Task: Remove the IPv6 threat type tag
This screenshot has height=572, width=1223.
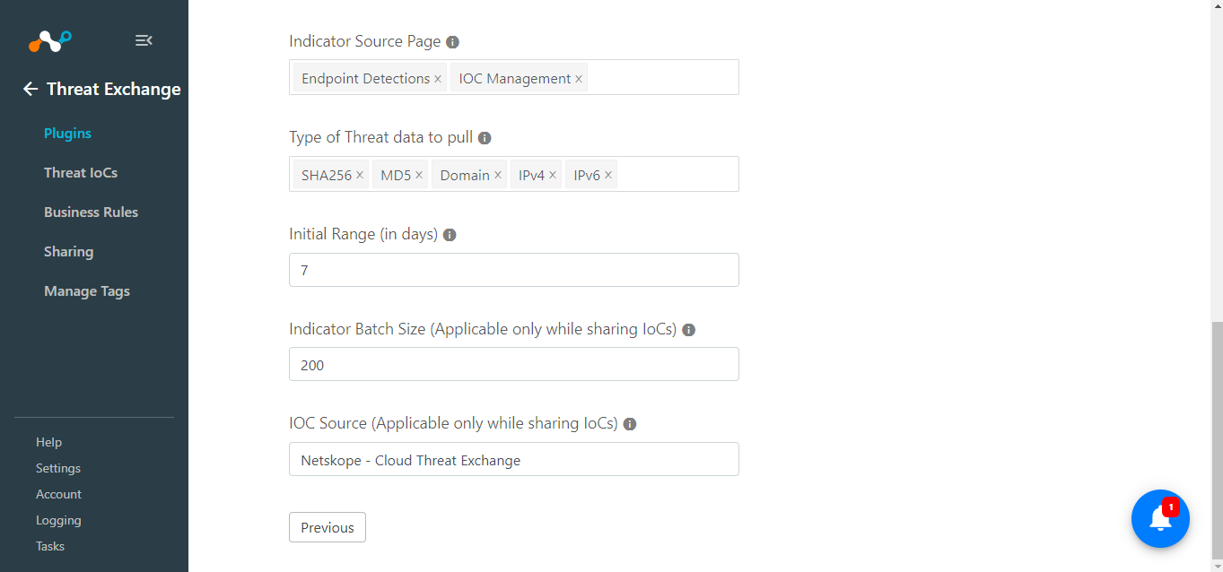Action: 608,175
